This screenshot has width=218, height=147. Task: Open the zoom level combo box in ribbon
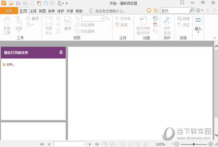(x=92, y=19)
